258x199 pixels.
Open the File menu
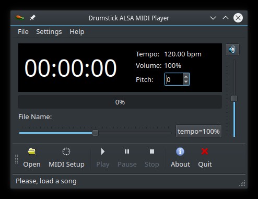pyautogui.click(x=23, y=32)
